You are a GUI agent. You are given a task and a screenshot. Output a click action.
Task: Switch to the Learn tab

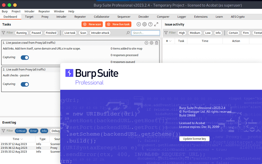219,17
